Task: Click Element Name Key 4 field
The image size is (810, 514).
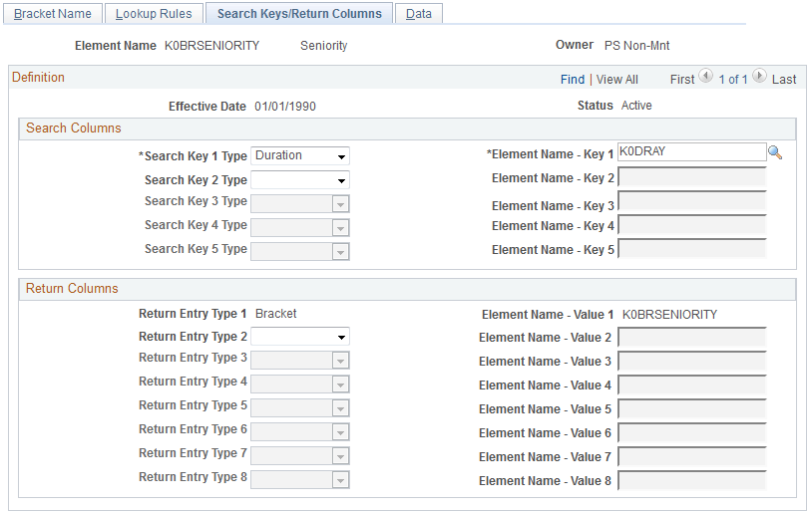Action: pos(691,224)
